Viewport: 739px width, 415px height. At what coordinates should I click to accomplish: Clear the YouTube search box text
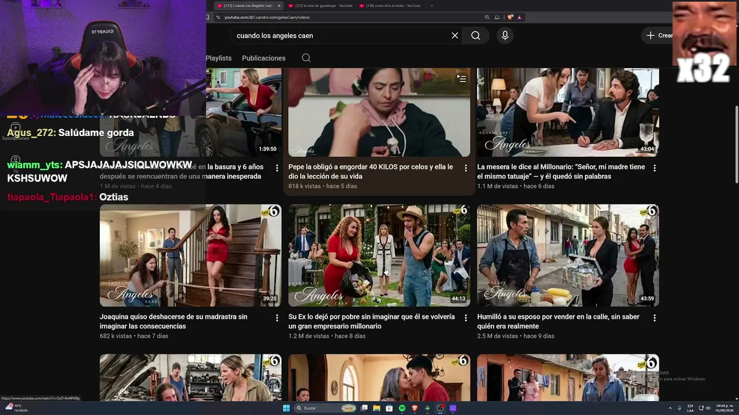455,36
